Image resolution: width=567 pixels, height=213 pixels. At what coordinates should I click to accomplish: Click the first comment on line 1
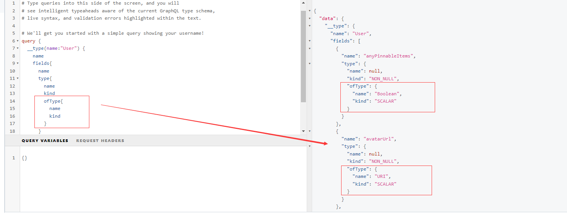coord(100,3)
